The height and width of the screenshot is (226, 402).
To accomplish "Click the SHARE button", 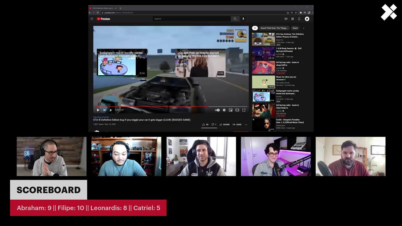I will [225, 125].
